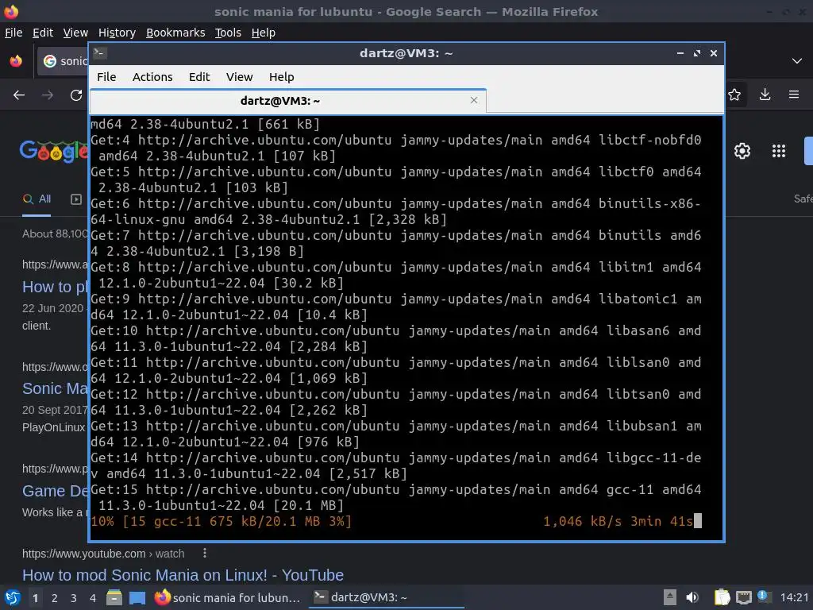Screen dimensions: 813x610
Task: Open 'How to mod Sonic Mania on Linux!' link
Action: (183, 575)
